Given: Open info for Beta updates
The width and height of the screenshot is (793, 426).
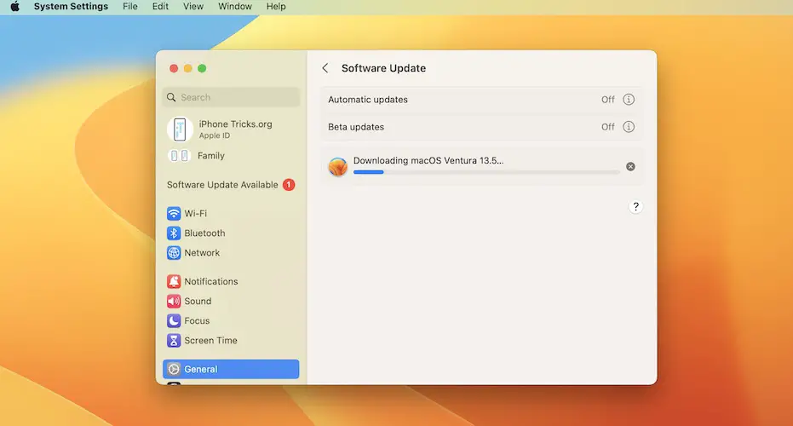Looking at the screenshot, I should click(x=629, y=127).
